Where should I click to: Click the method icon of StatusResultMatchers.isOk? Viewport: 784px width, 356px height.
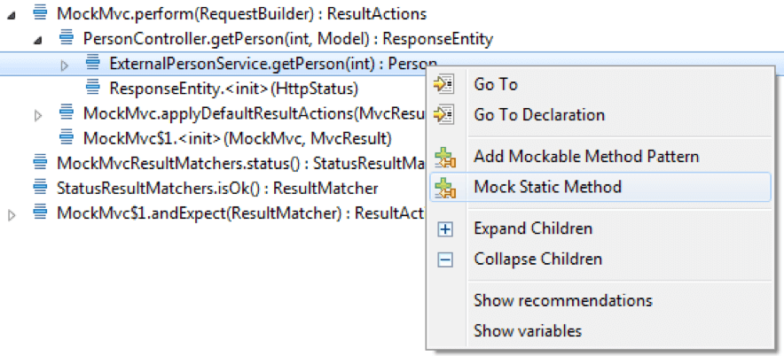coord(40,187)
